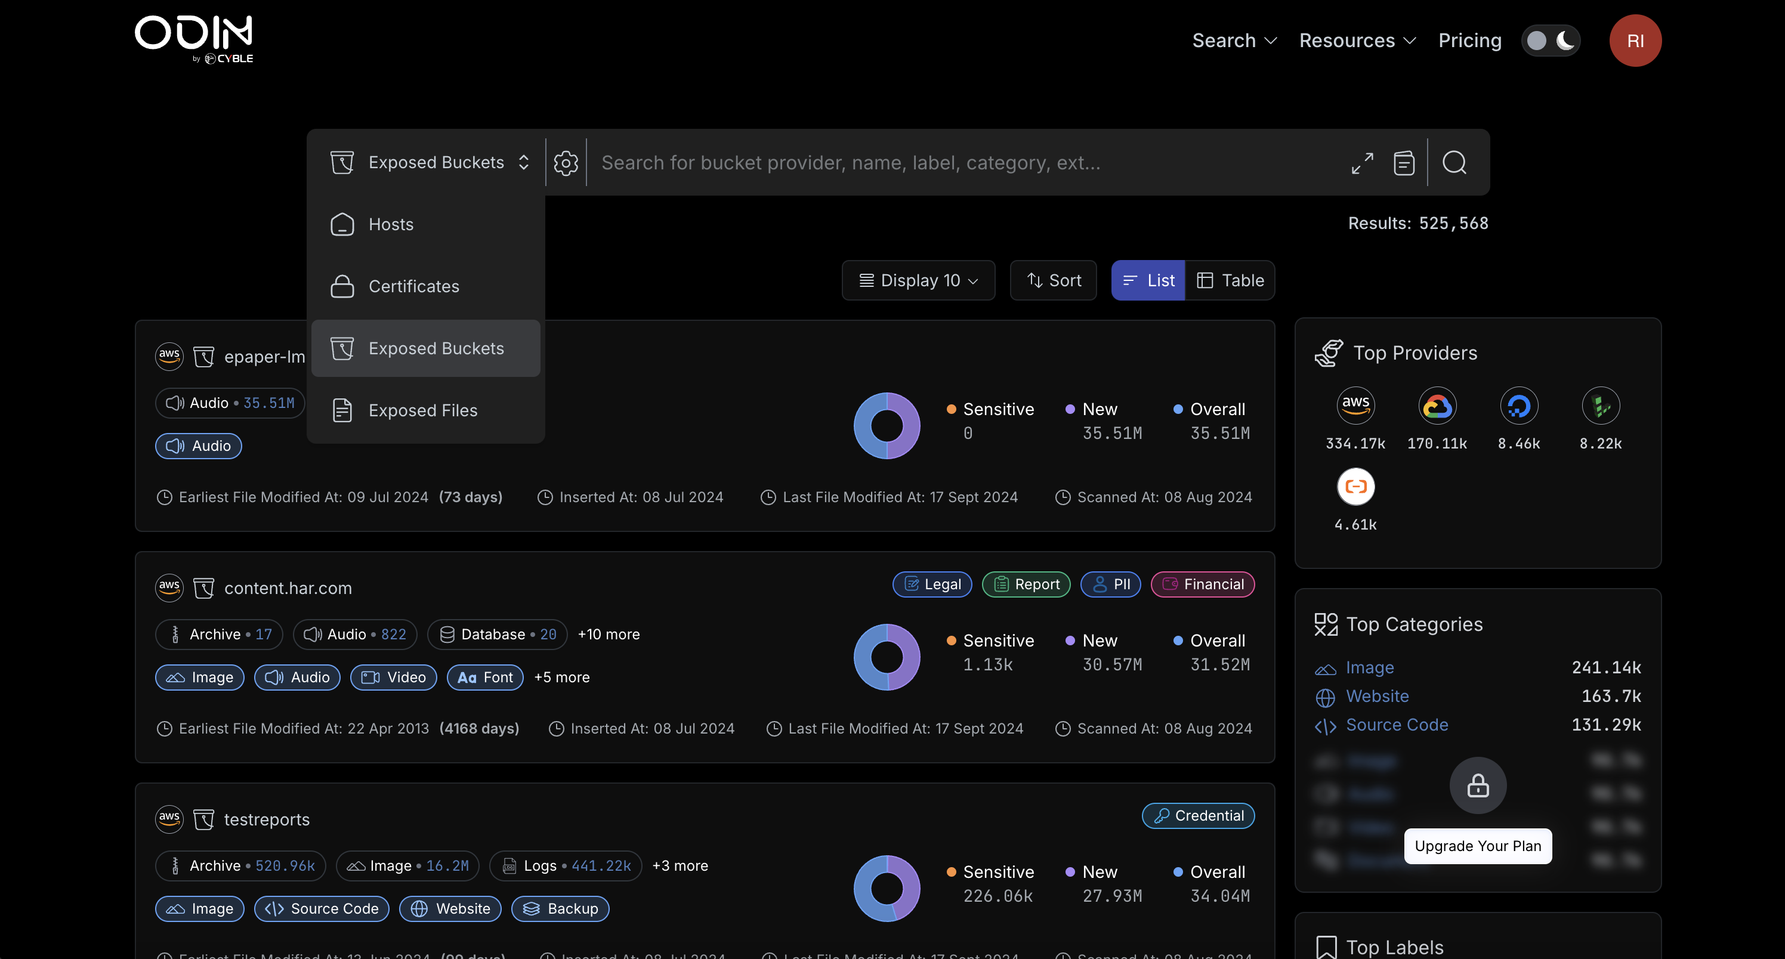Click the ODIN by Cyble logo

[x=194, y=39]
